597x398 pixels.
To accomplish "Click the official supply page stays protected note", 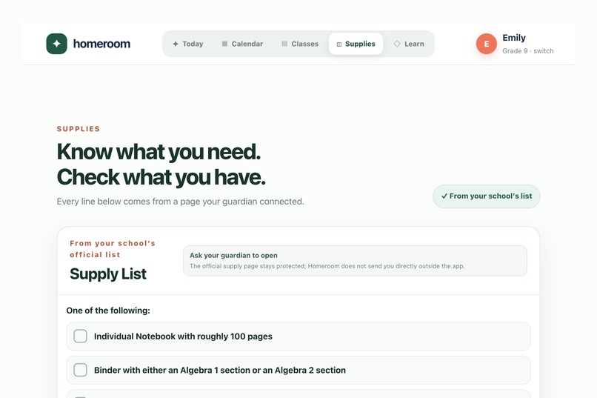I will tap(327, 266).
